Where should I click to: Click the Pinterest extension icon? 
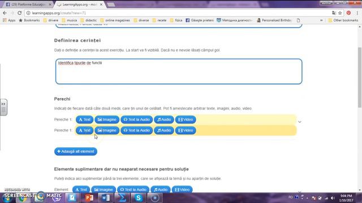tap(348, 13)
